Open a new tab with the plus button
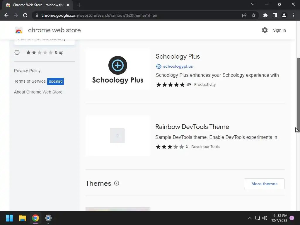Screen dimensions: 300x225 [79, 5]
